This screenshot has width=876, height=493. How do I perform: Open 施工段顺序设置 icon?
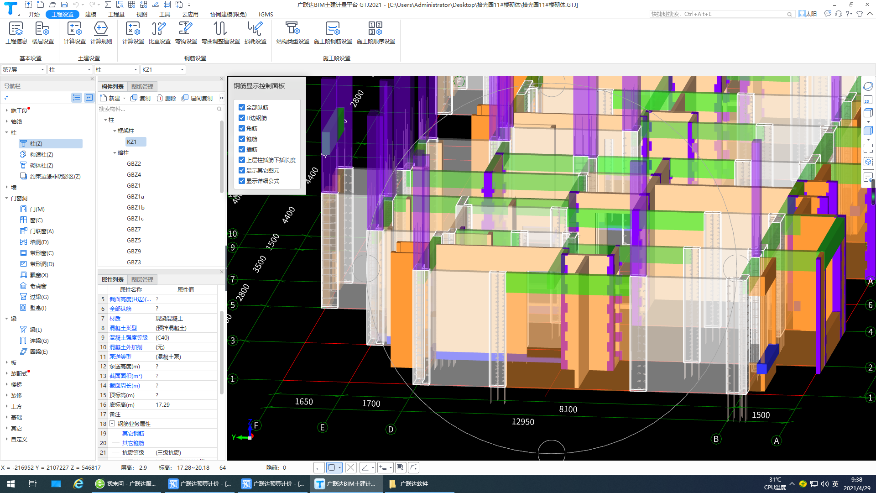[375, 33]
